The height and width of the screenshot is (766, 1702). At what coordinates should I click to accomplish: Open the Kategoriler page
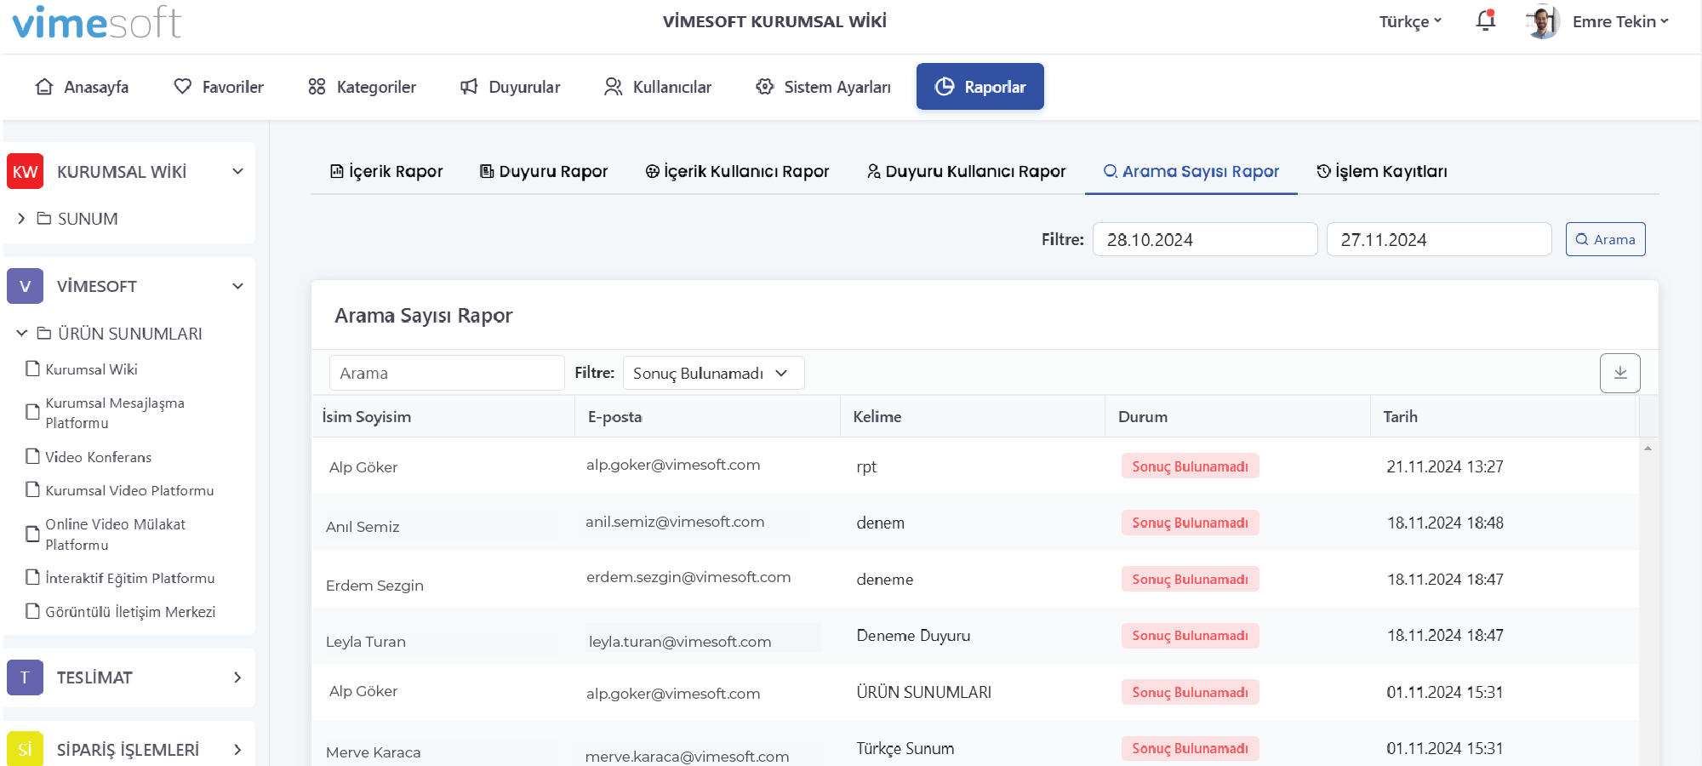tap(363, 87)
